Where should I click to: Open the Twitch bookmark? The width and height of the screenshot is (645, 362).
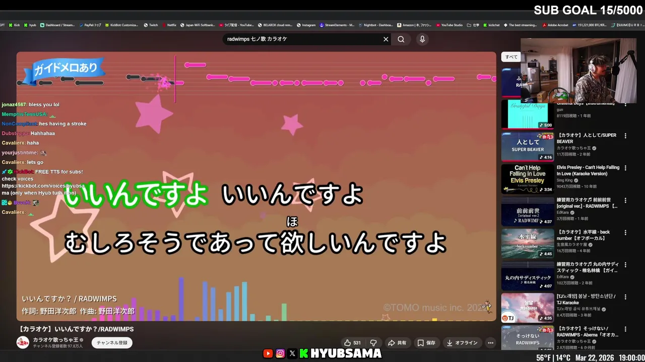pos(151,25)
